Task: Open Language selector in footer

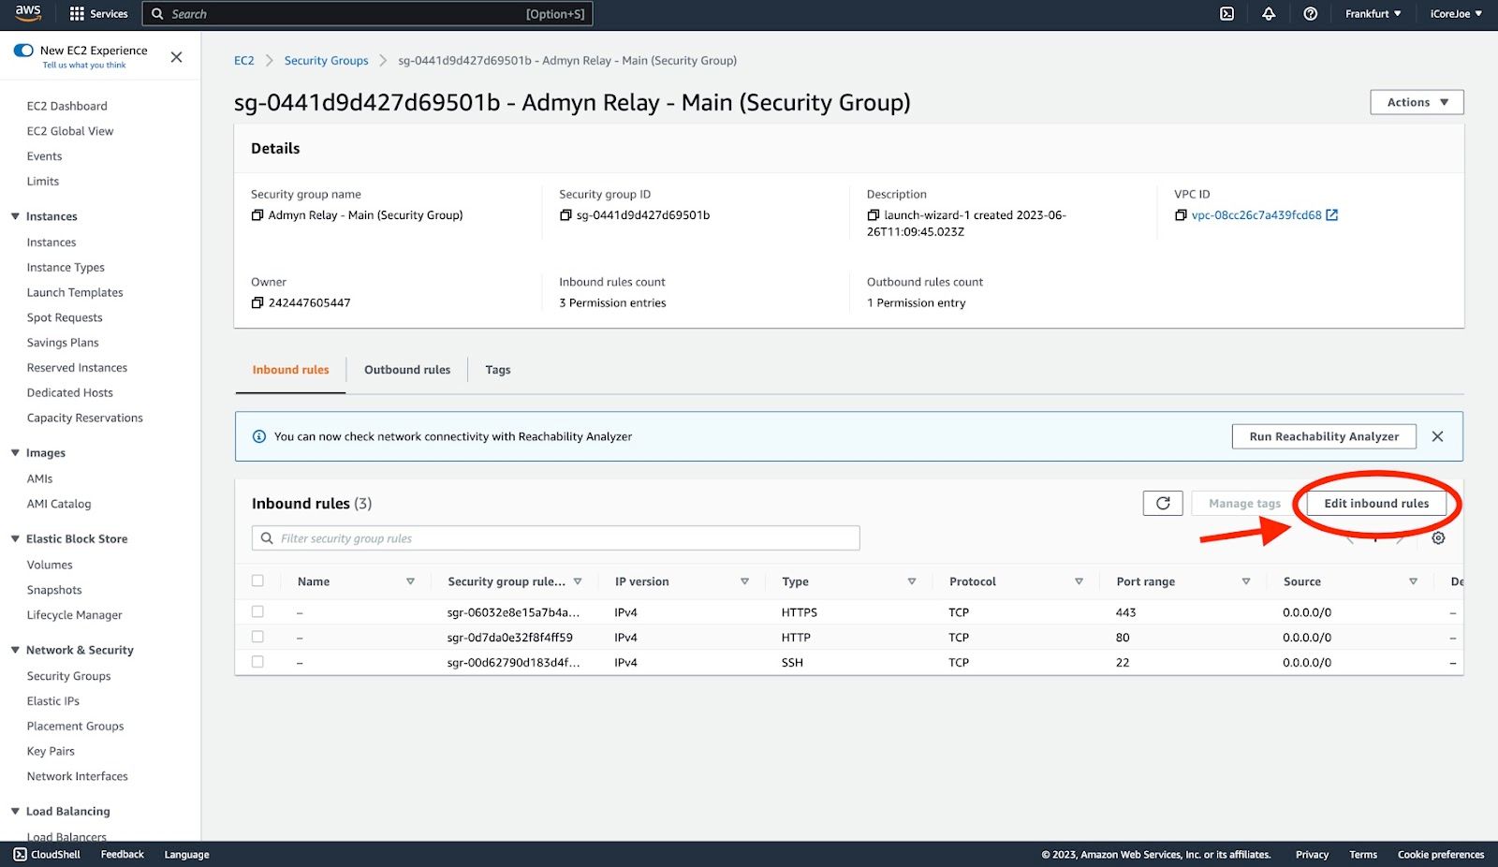Action: click(x=186, y=855)
